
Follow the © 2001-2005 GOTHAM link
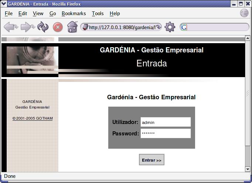click(x=33, y=118)
